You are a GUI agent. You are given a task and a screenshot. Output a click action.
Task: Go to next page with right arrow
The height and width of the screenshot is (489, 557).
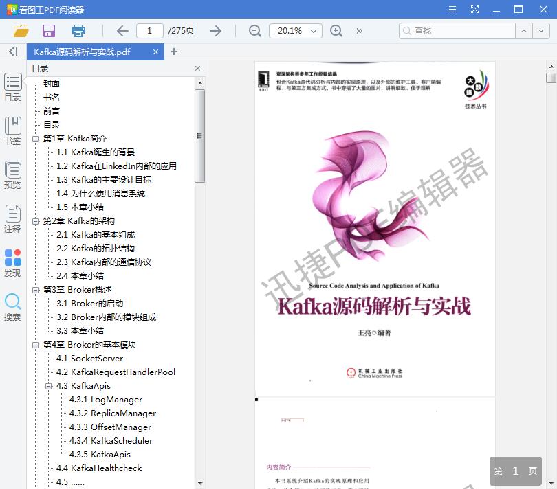(x=215, y=31)
